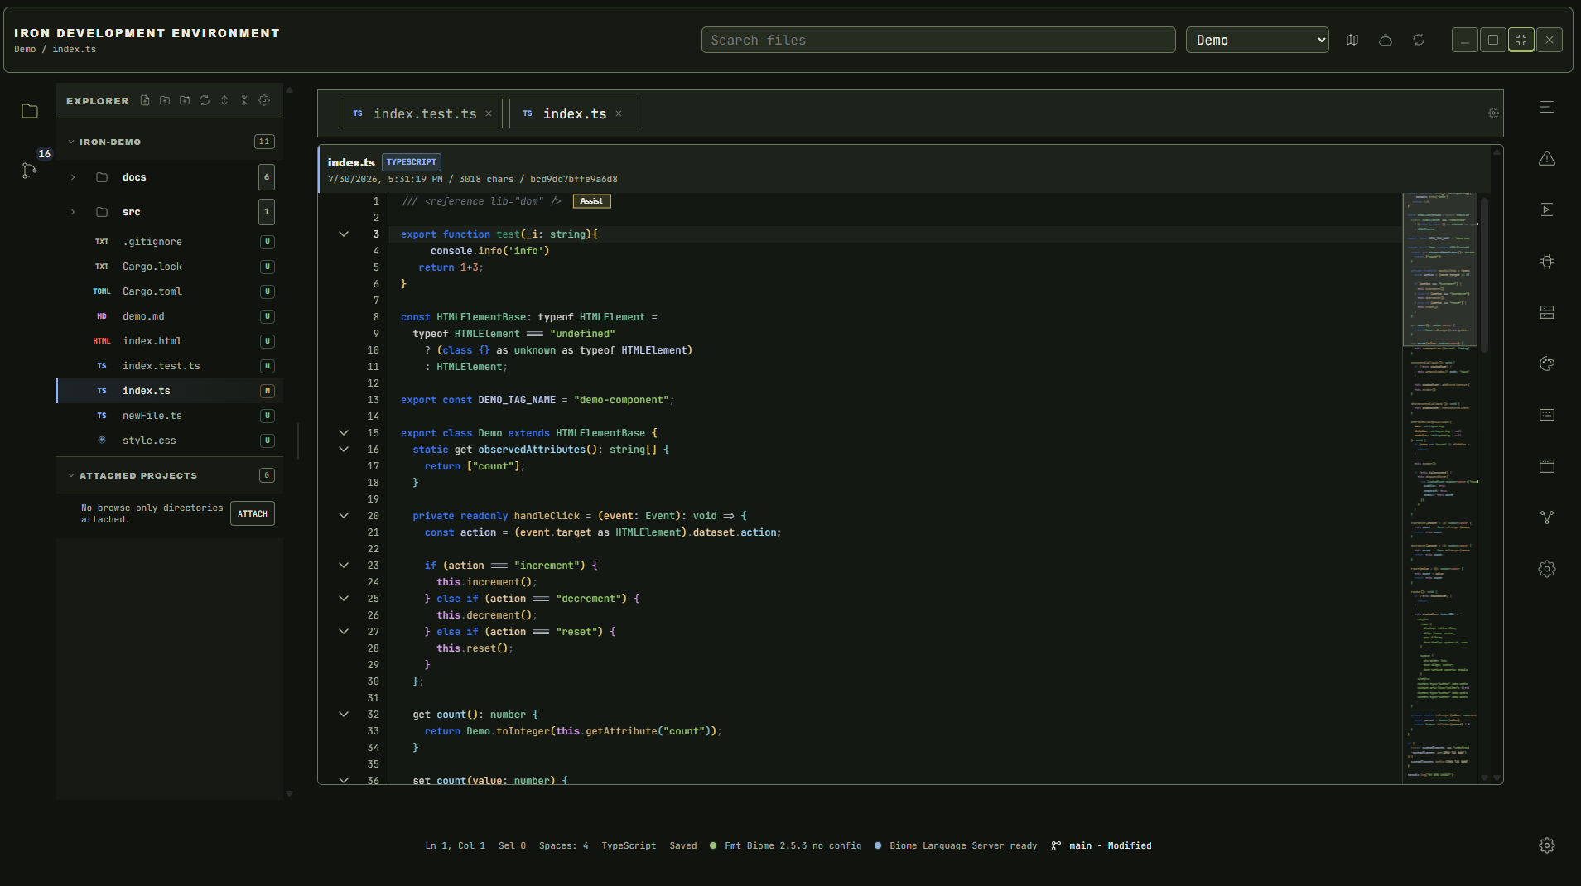Collapse all folders in Explorer
This screenshot has width=1581, height=886.
pos(244,100)
